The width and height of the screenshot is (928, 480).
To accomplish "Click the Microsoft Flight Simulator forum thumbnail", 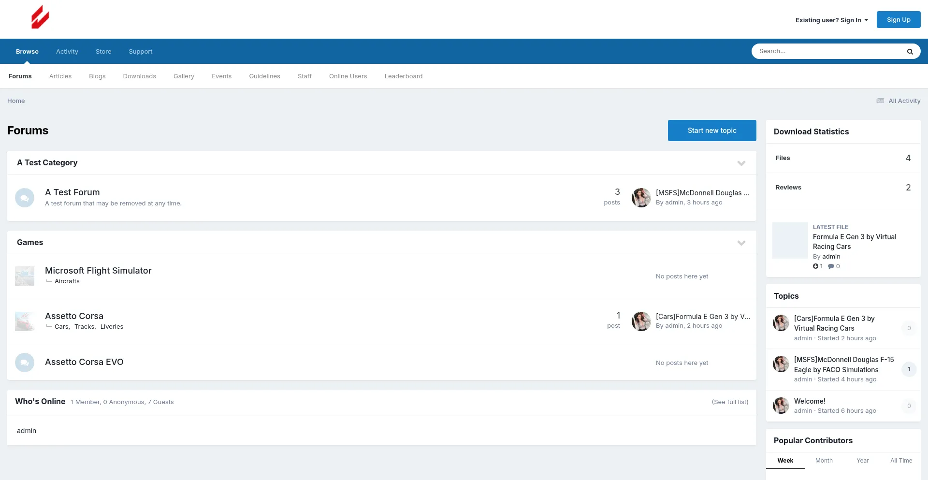I will click(25, 276).
